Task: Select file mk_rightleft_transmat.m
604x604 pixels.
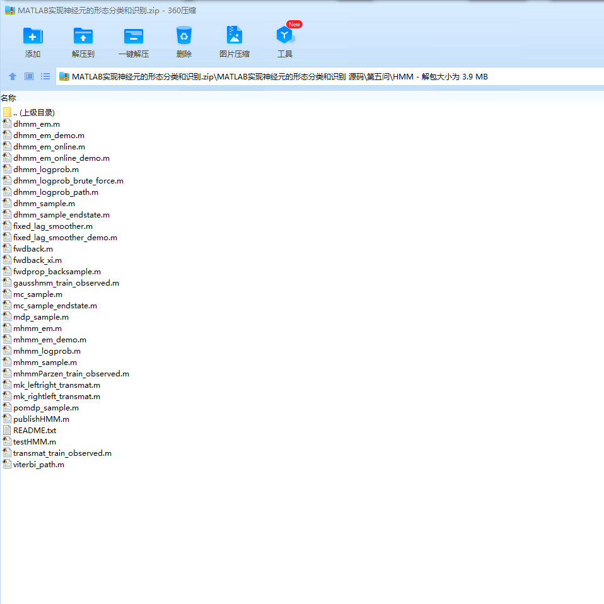Action: point(57,396)
